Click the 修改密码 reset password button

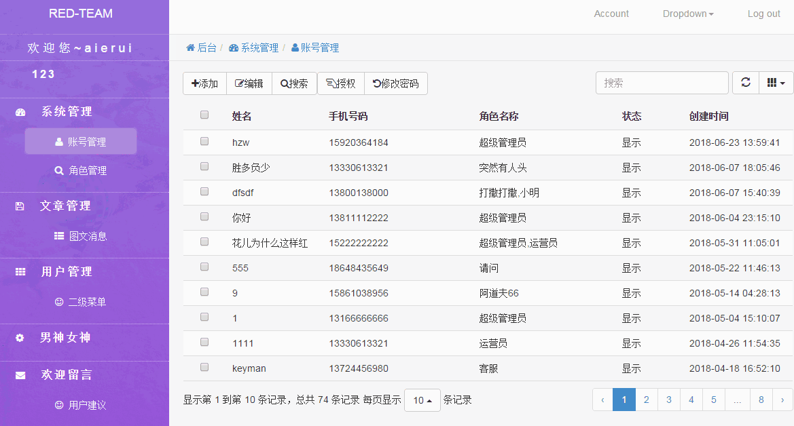(395, 83)
